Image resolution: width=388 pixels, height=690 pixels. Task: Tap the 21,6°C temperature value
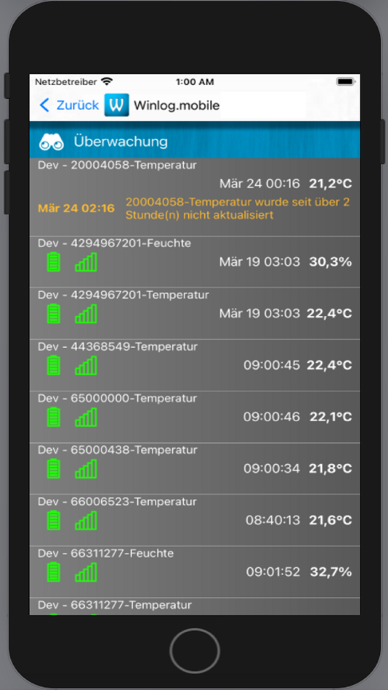[331, 520]
